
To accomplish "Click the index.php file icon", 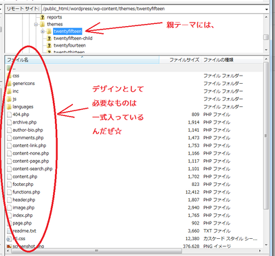I will click(x=9, y=216).
